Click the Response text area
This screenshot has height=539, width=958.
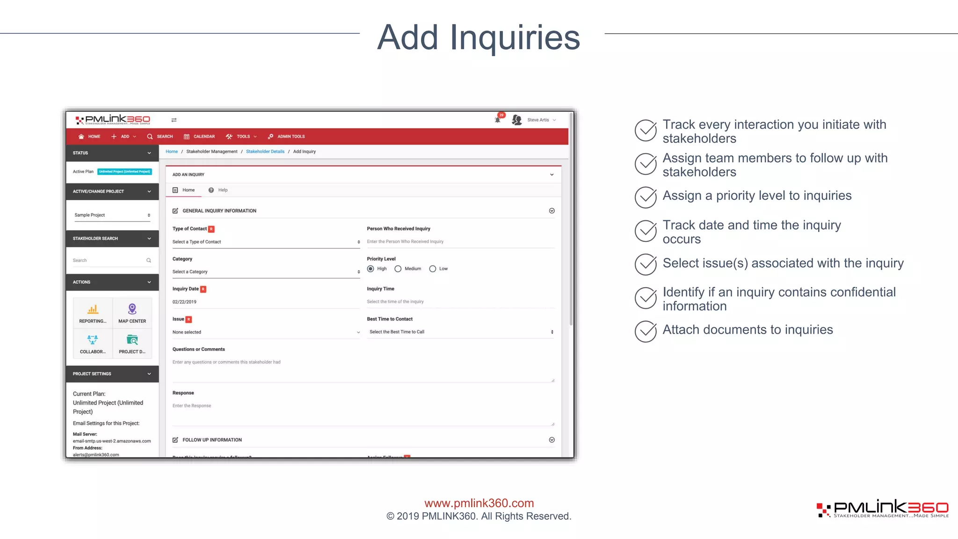pos(363,414)
